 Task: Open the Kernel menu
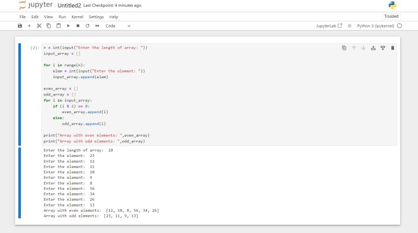77,17
